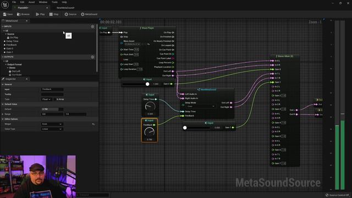
Task: Open the Window menu
Action: click(43, 2)
